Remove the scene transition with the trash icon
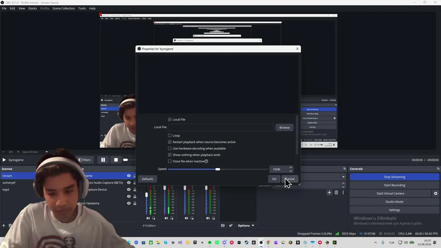441x248 pixels. tap(336, 193)
